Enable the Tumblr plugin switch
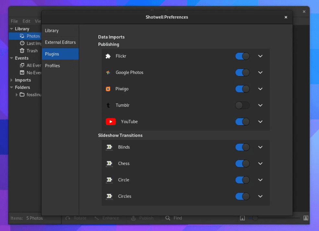 point(242,105)
